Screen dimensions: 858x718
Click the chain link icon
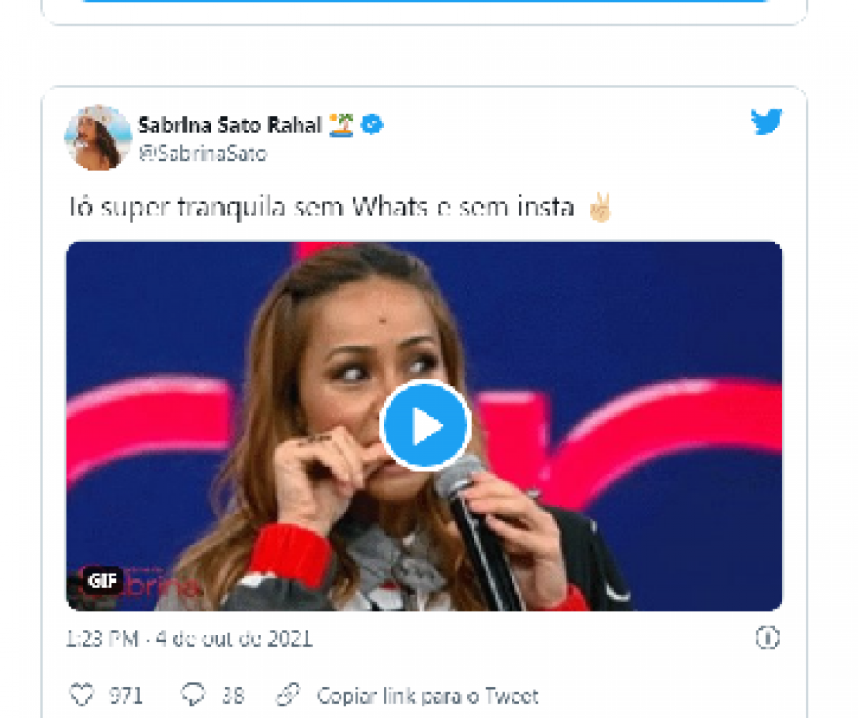point(288,694)
